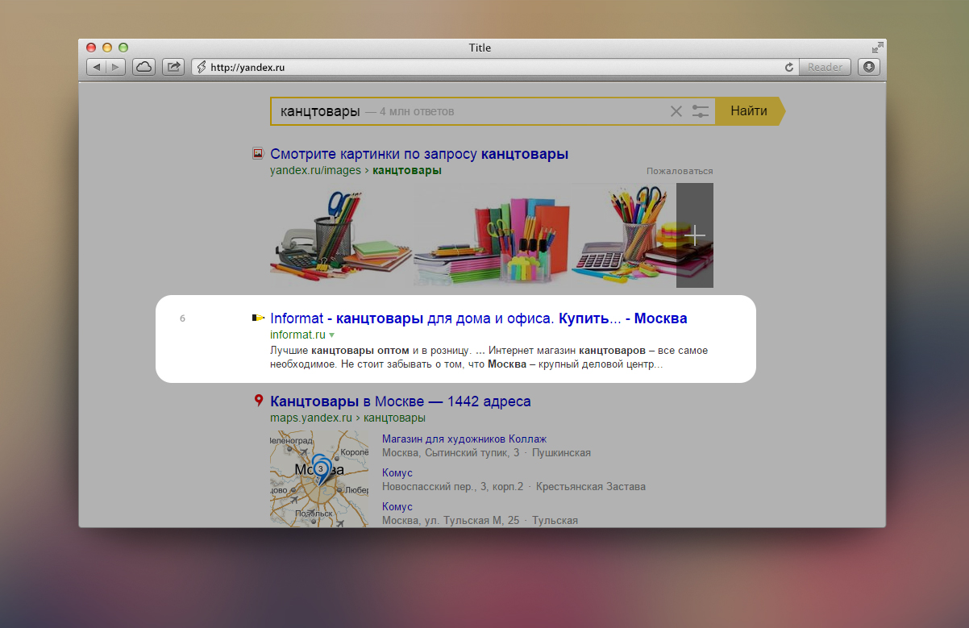This screenshot has width=969, height=628.
Task: Open the Комус link at Новоспасский пер.
Action: 397,473
